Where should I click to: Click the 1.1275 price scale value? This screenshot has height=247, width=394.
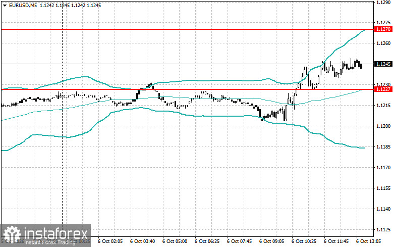tap(383, 23)
